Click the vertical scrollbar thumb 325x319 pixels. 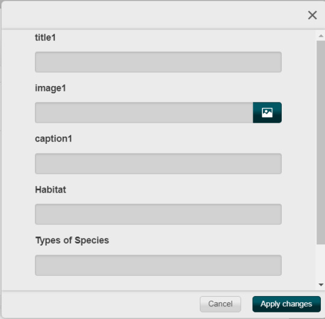[321, 143]
